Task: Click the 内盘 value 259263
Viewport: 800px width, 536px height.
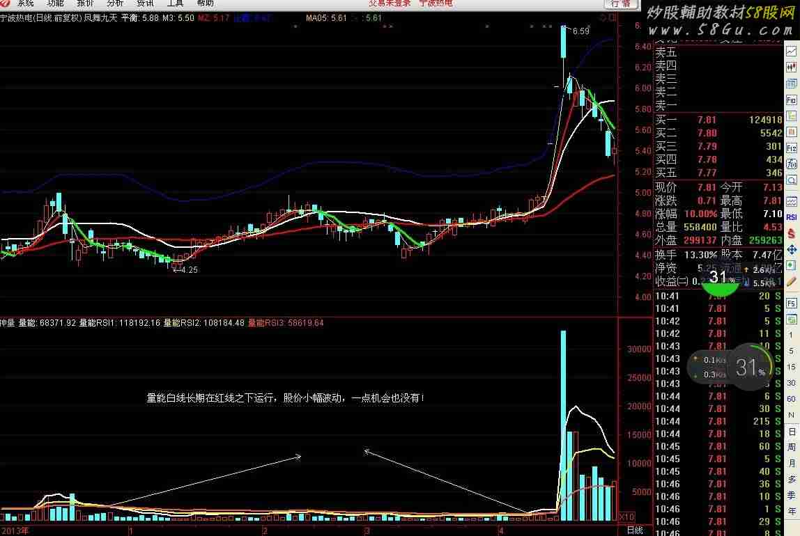Action: pos(765,240)
